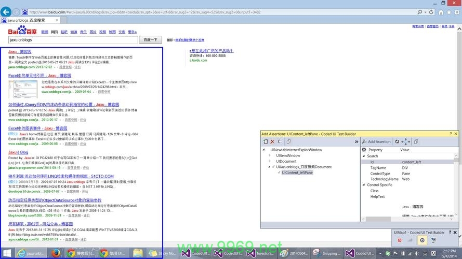Click the gear icon next to the Property header

point(364,150)
